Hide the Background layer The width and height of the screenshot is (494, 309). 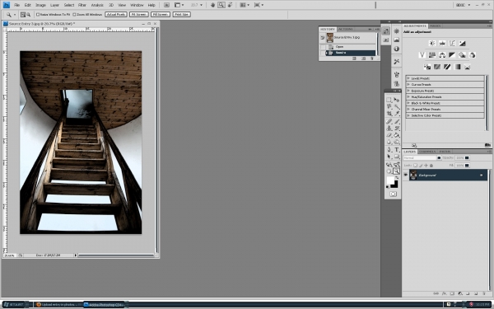tap(406, 175)
